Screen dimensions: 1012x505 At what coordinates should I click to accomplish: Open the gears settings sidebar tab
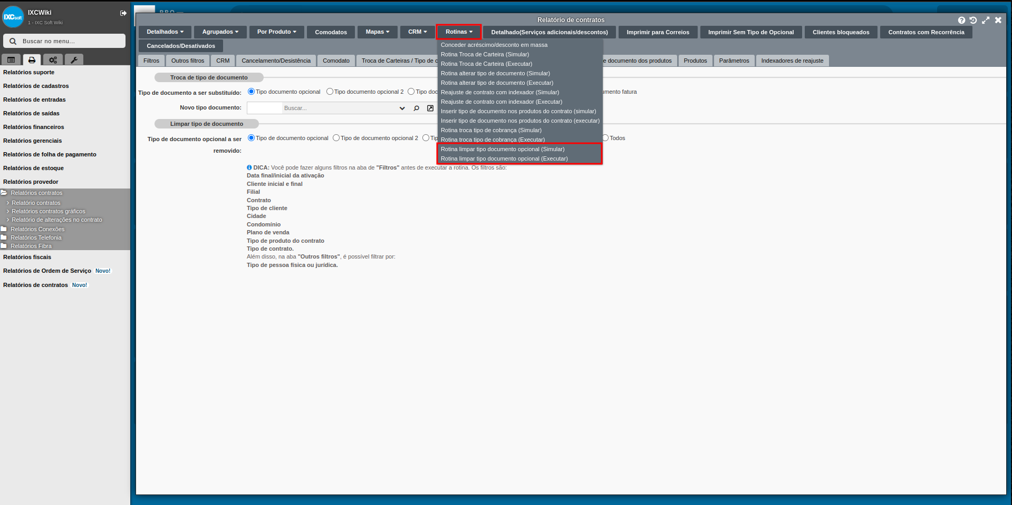(x=53, y=60)
